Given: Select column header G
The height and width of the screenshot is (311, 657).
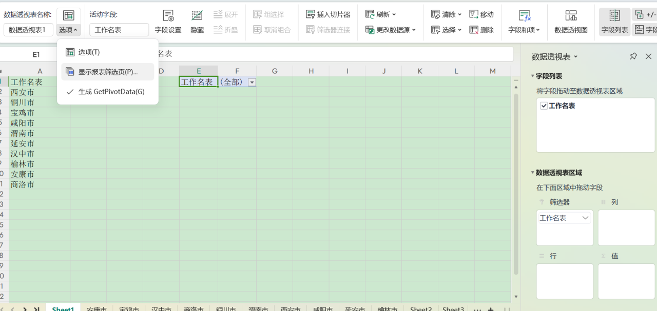Looking at the screenshot, I should [275, 71].
